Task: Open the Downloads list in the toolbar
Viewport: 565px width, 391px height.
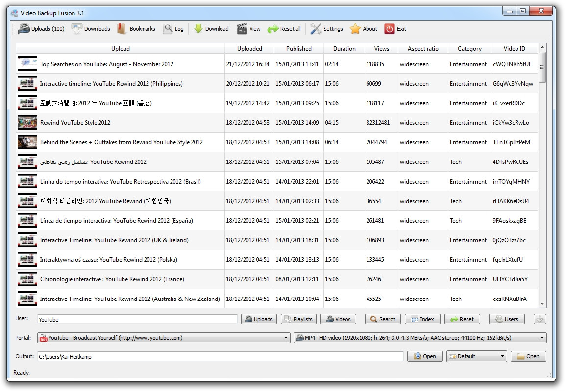Action: (91, 29)
